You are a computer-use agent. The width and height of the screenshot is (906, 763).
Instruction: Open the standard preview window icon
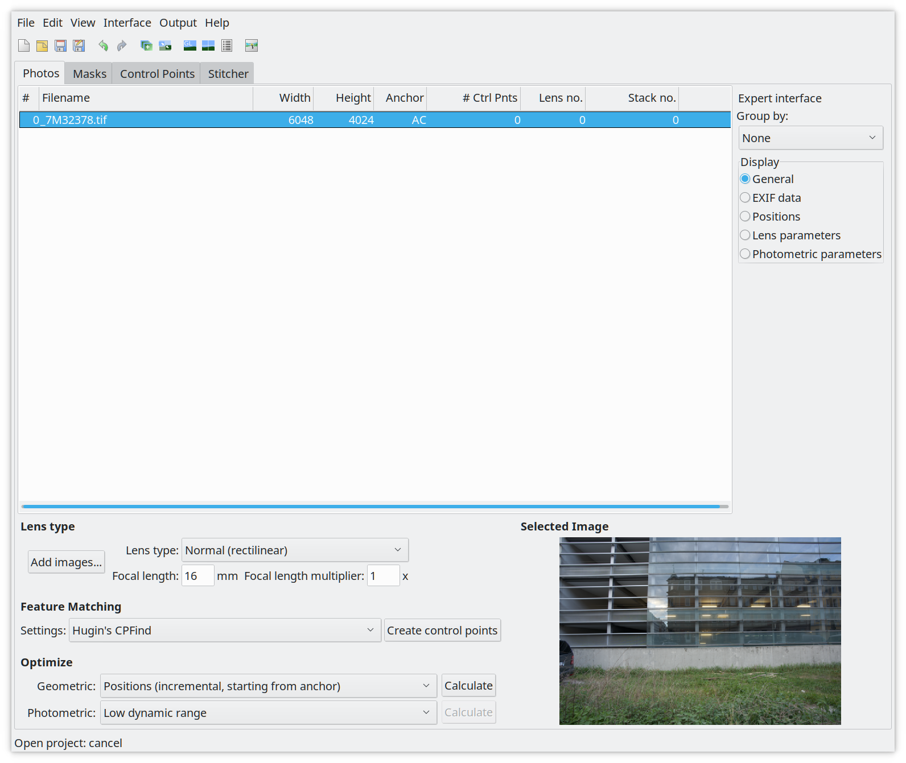point(208,45)
